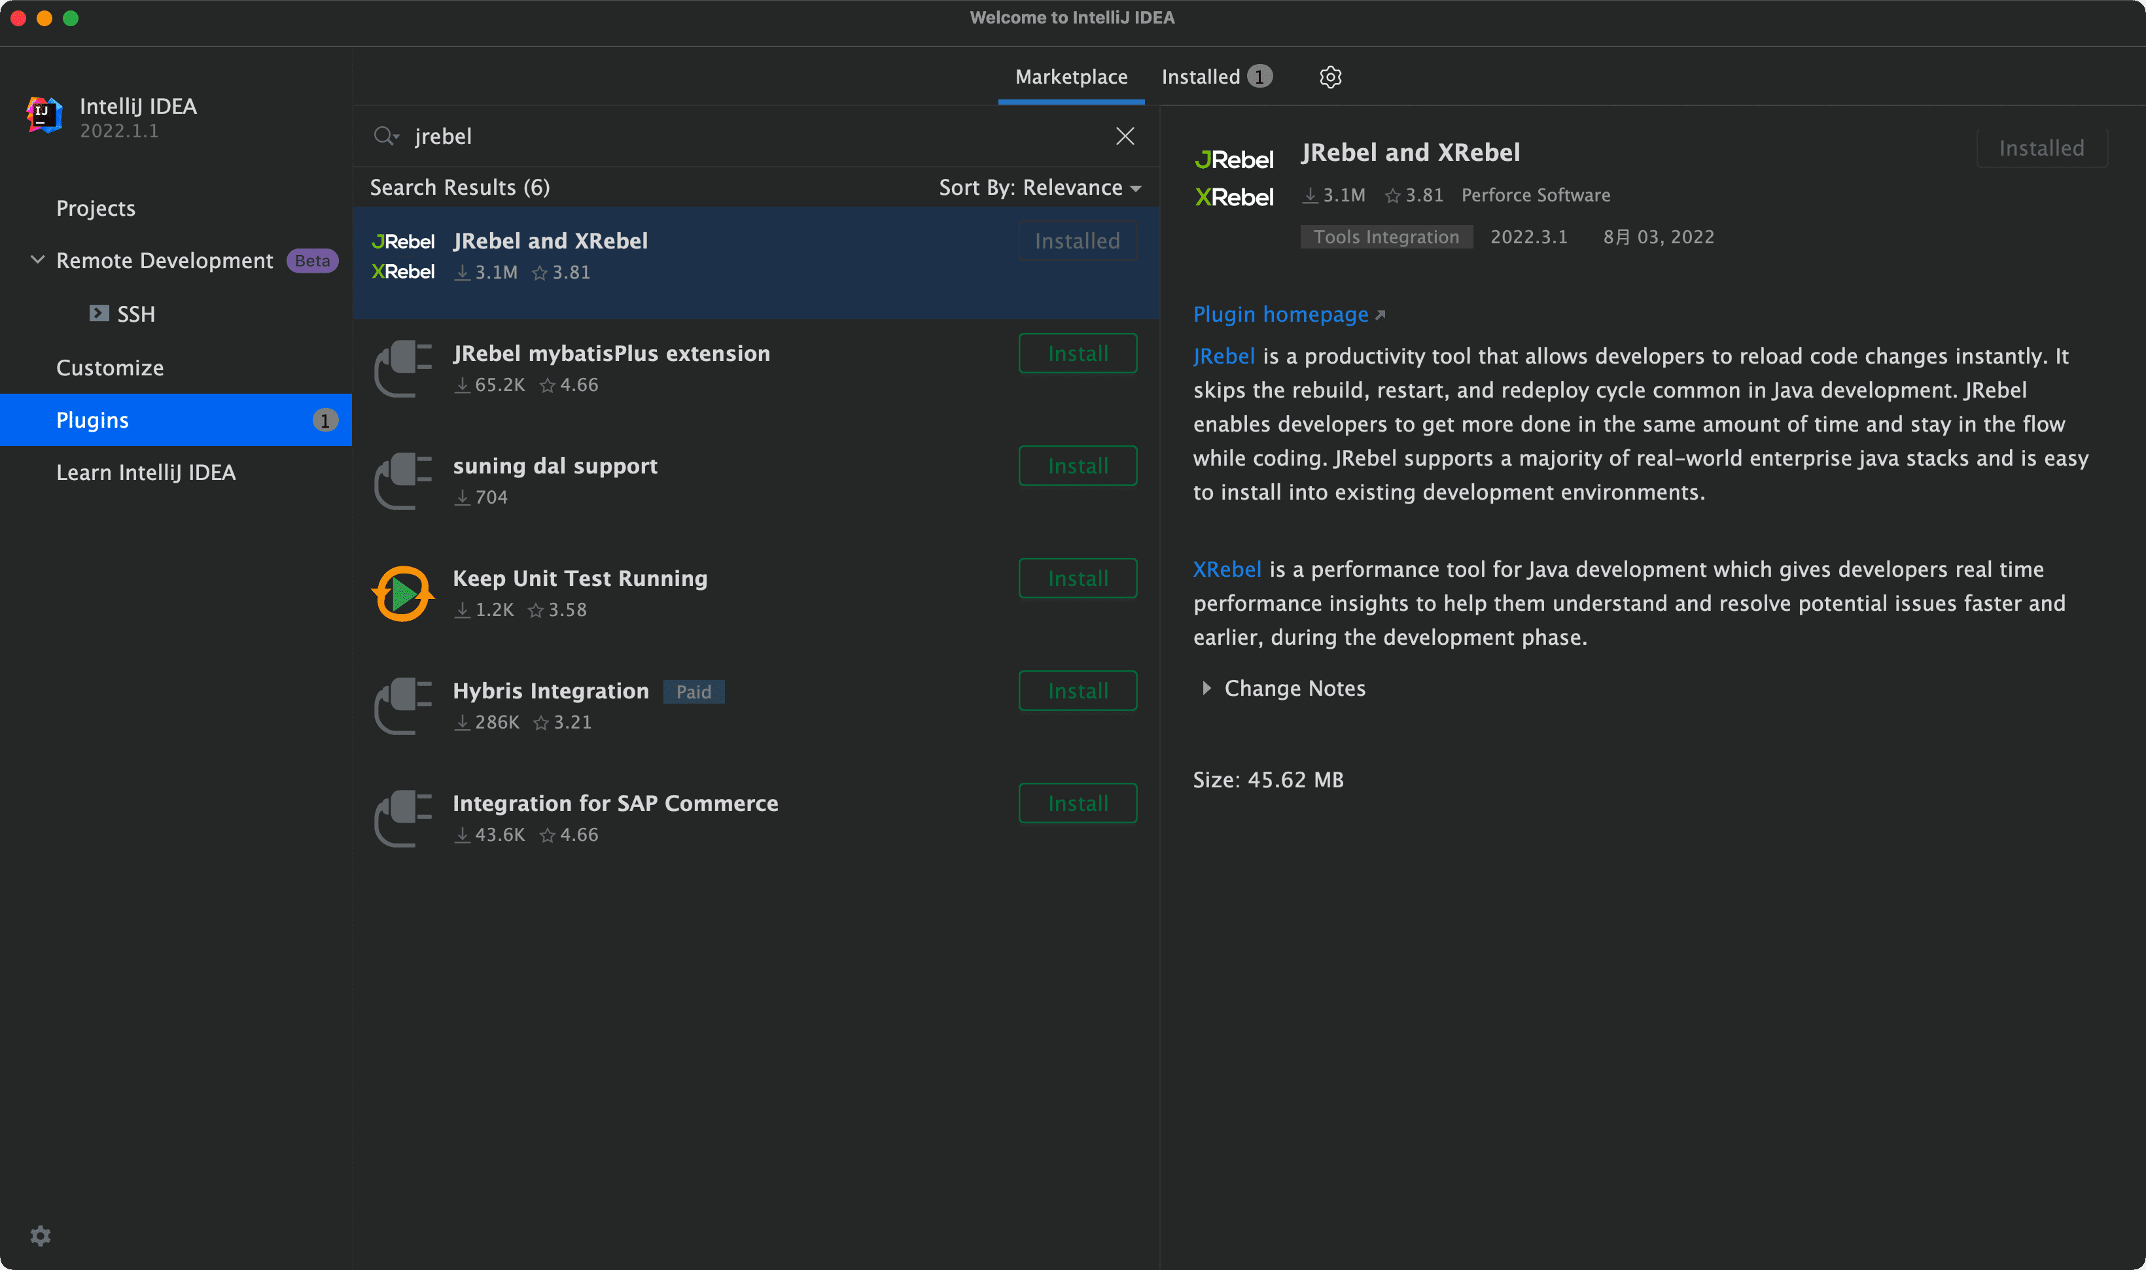Click the SSH terminal icon
2146x1270 pixels.
(x=99, y=313)
